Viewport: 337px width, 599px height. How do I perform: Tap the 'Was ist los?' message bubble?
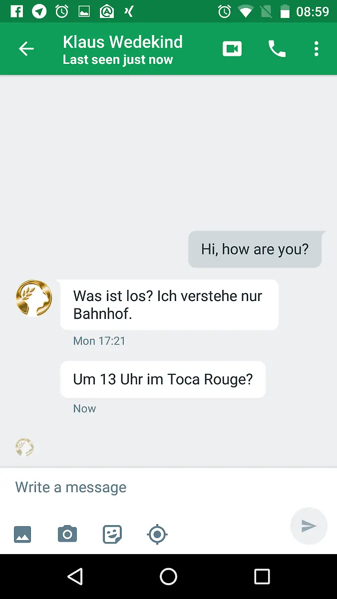coord(169,305)
